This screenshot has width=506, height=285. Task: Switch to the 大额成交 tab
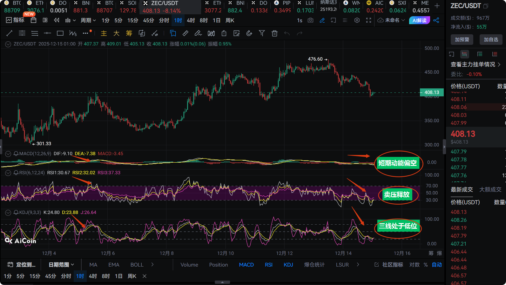(x=490, y=190)
